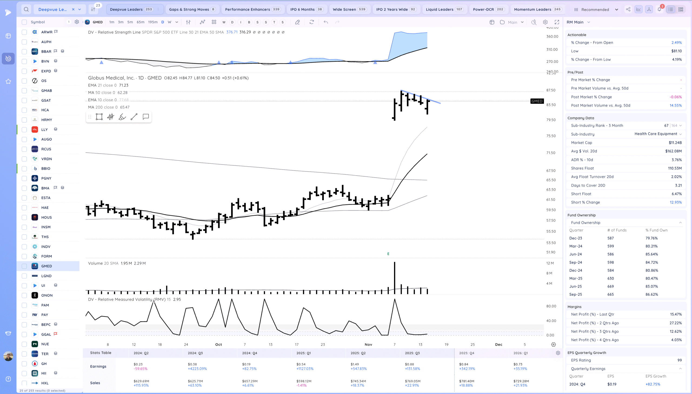Screen dimensions: 692x394
Task: Open notifications bell with red badge
Action: 659,9
